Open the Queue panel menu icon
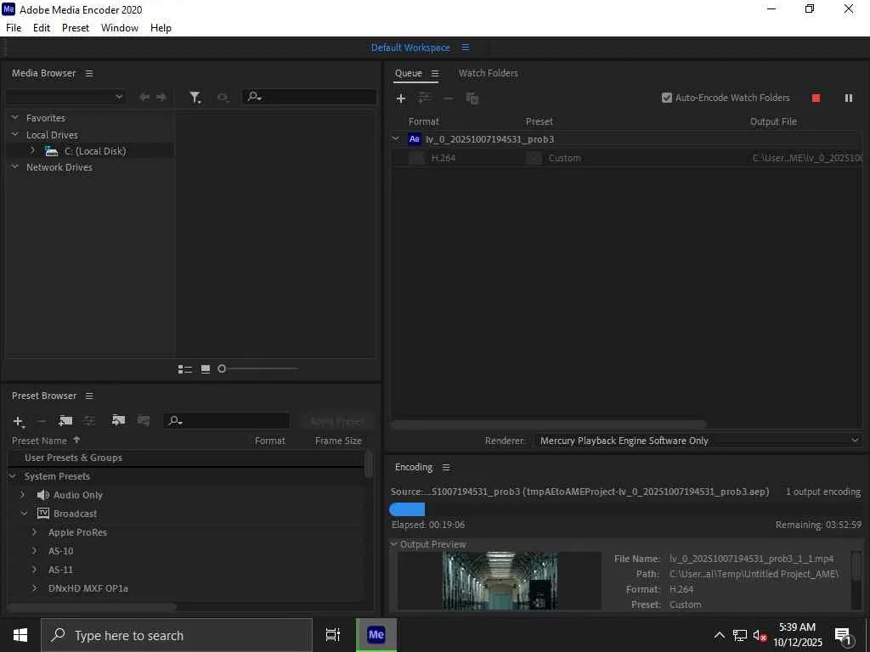The image size is (870, 652). pos(435,73)
